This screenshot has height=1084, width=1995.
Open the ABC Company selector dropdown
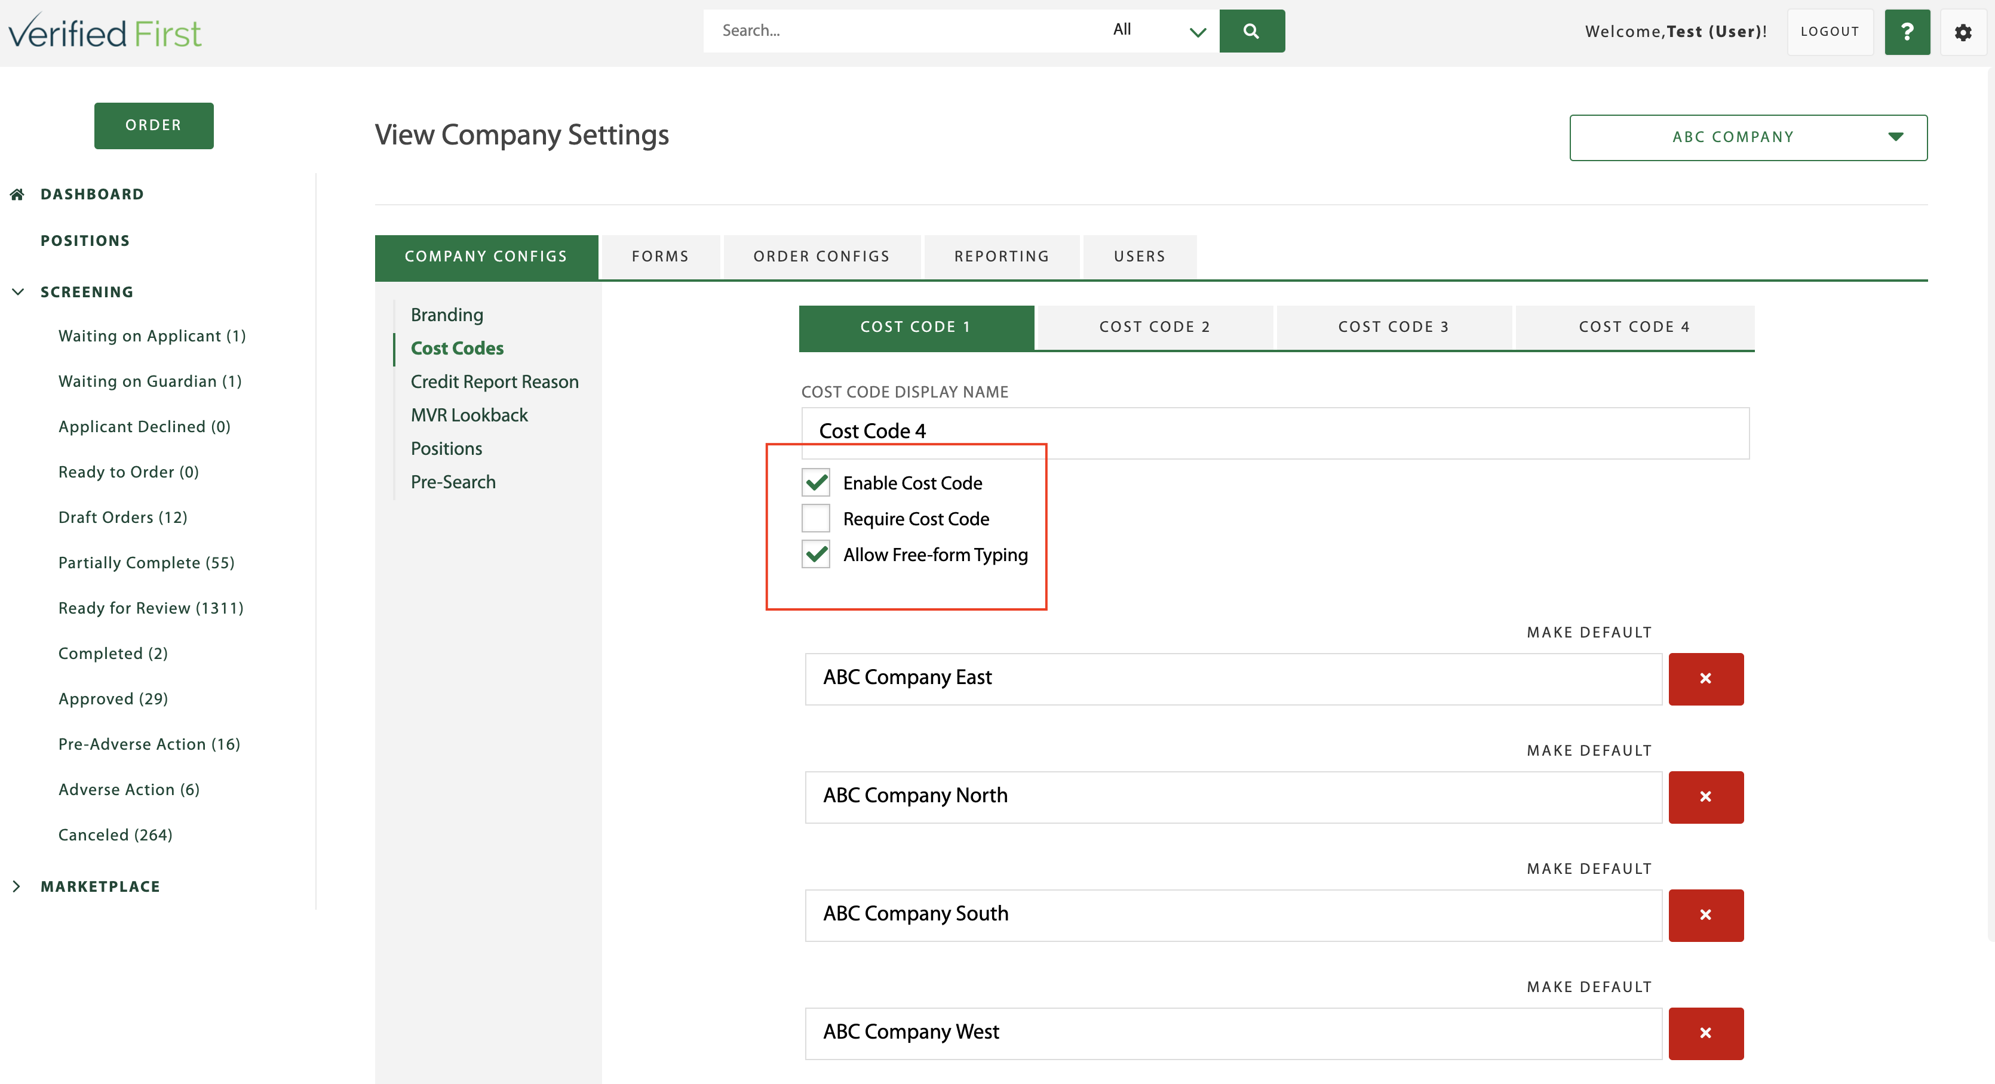[x=1748, y=138]
